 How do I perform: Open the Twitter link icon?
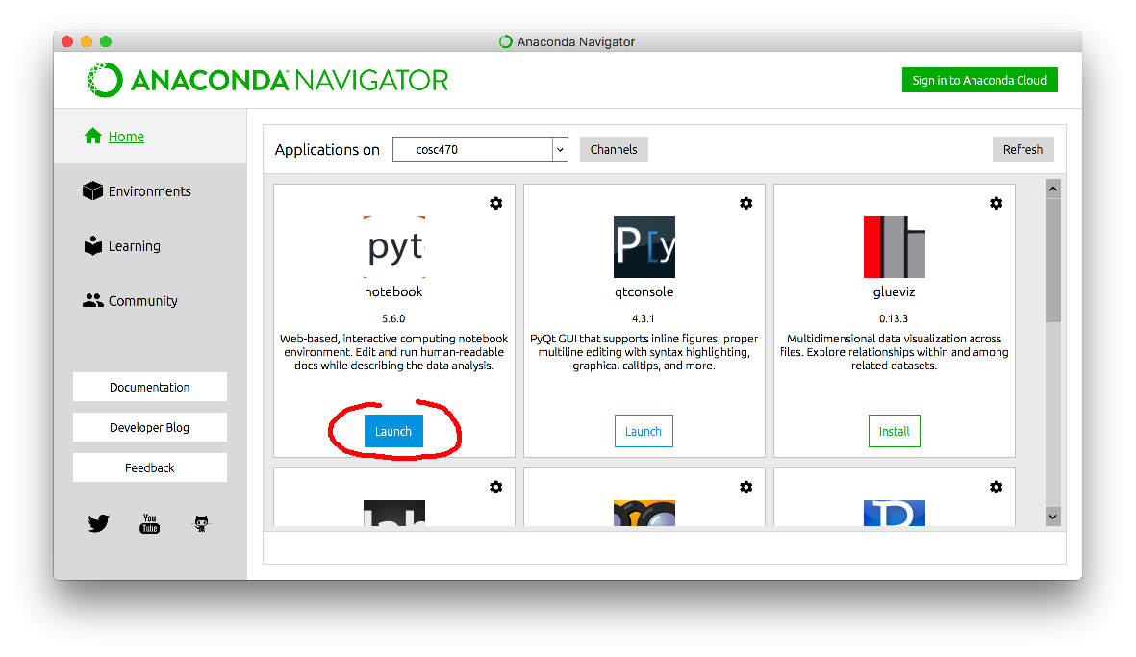pos(98,523)
